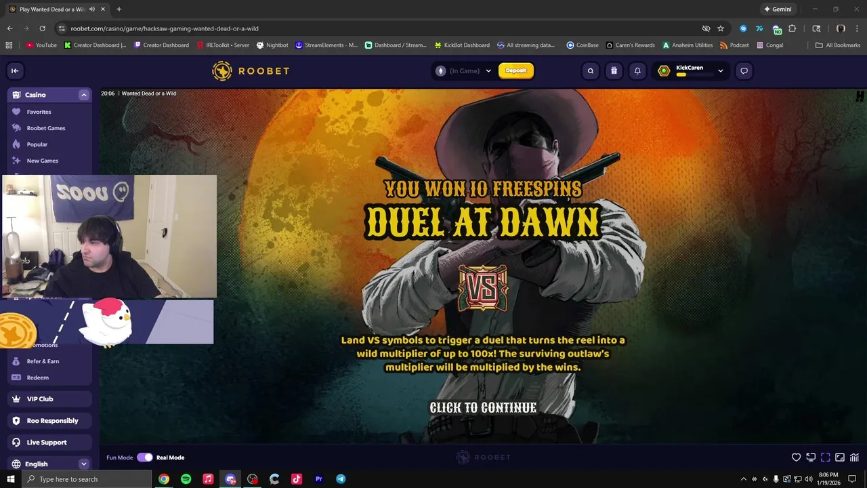Open the gift rewards icon
The height and width of the screenshot is (488, 867).
tap(614, 70)
